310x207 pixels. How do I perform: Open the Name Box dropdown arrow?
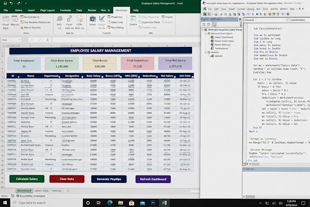pos(19,40)
